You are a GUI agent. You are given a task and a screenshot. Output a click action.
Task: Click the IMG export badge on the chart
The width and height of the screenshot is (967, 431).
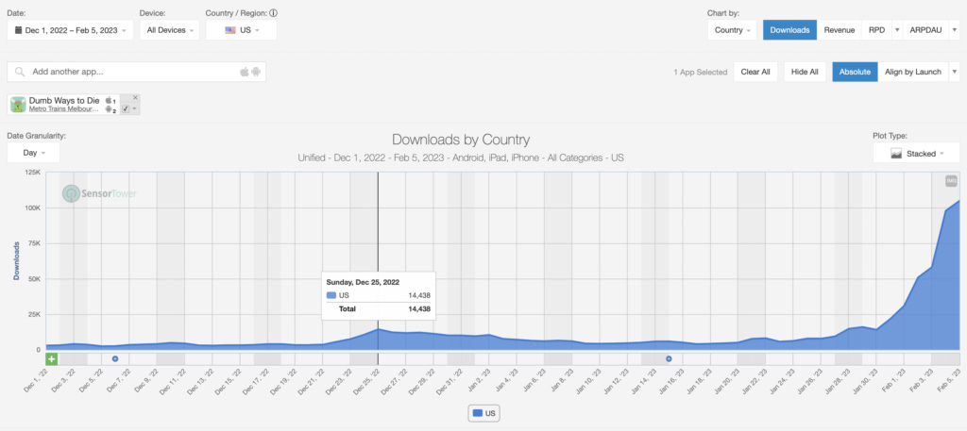coord(951,181)
